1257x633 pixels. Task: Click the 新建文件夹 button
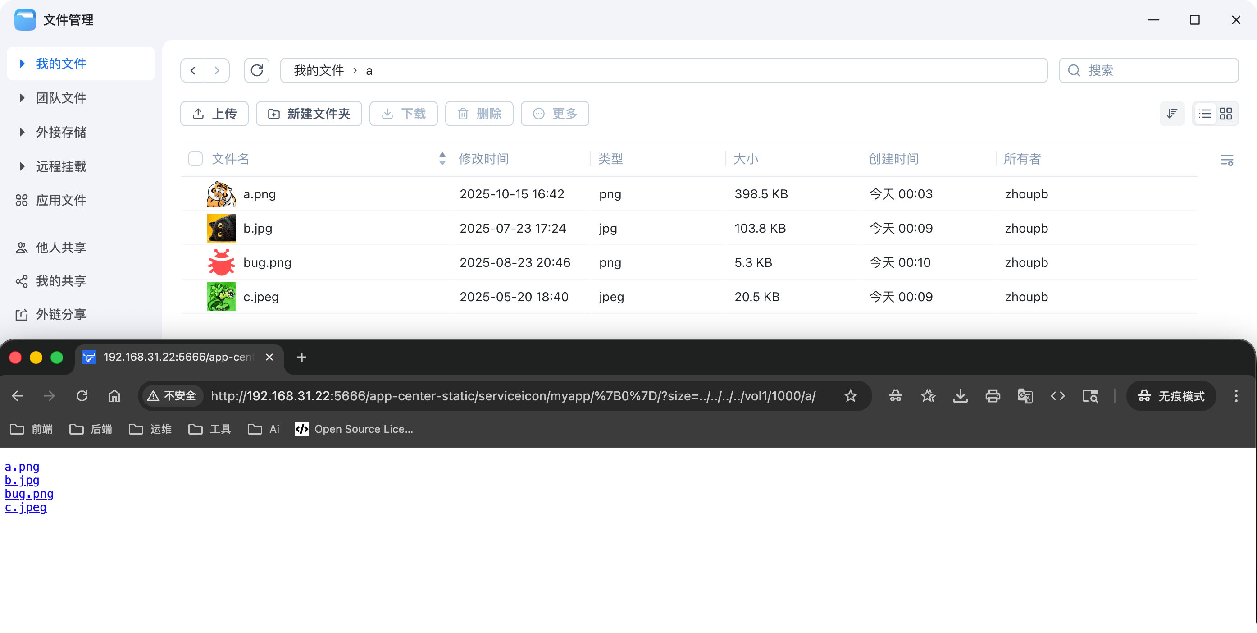[x=309, y=113]
